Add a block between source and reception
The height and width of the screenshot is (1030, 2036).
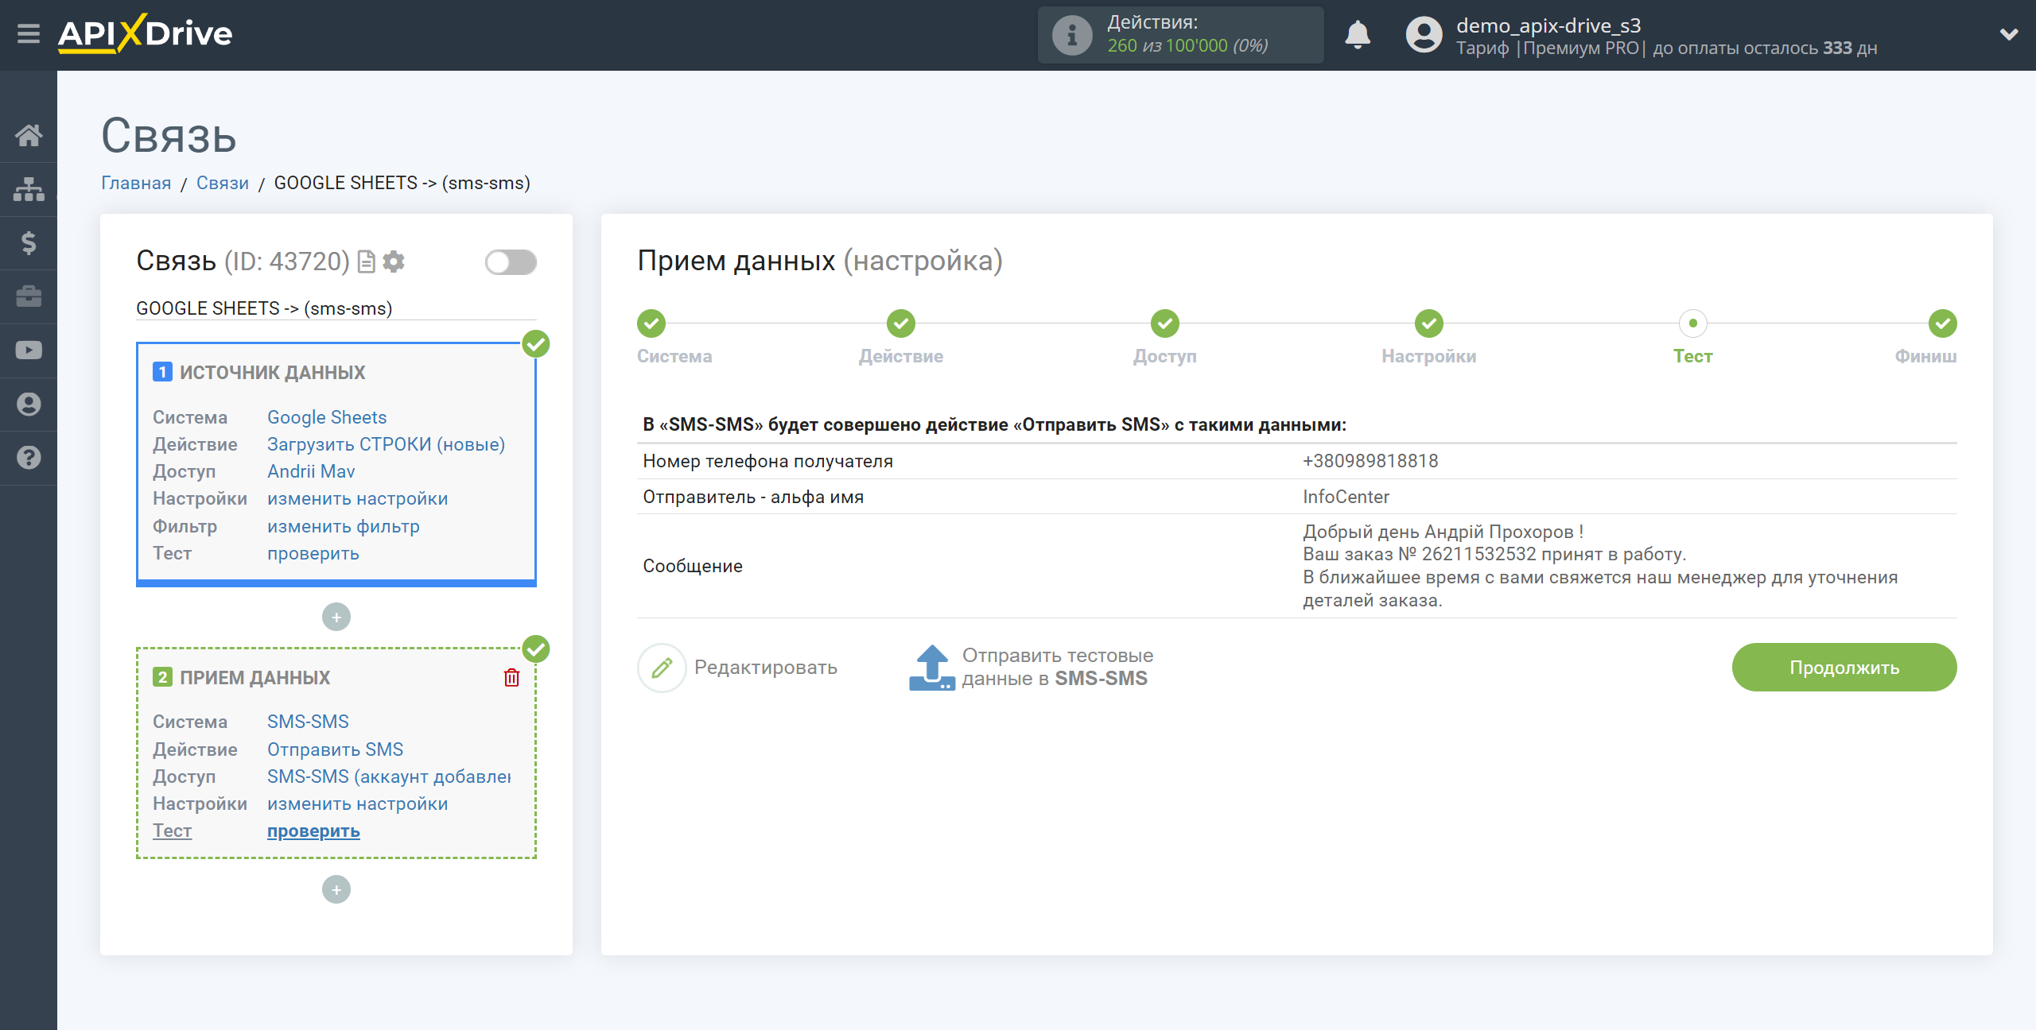(336, 617)
